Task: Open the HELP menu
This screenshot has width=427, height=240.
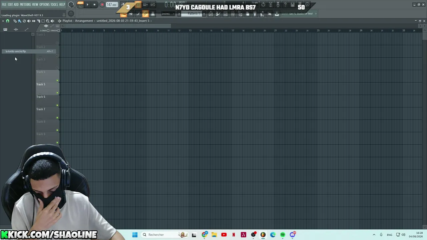Action: coord(62,5)
